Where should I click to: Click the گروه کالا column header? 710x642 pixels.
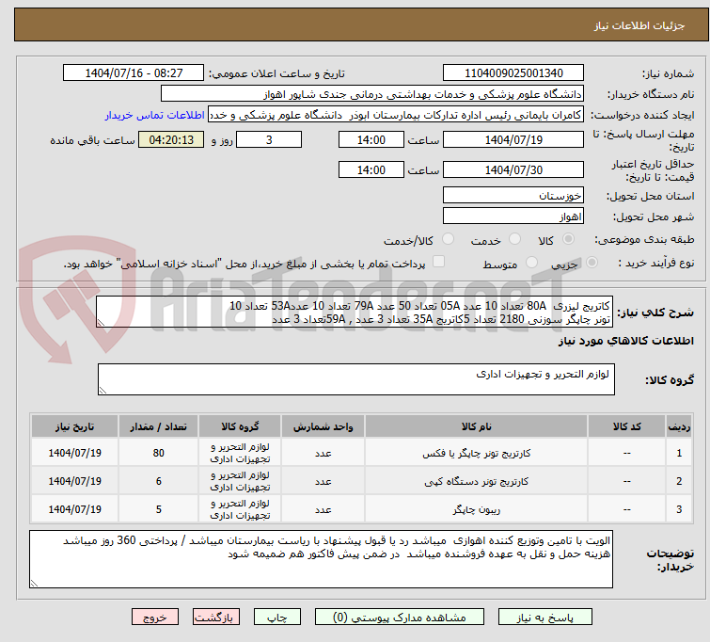coord(240,426)
